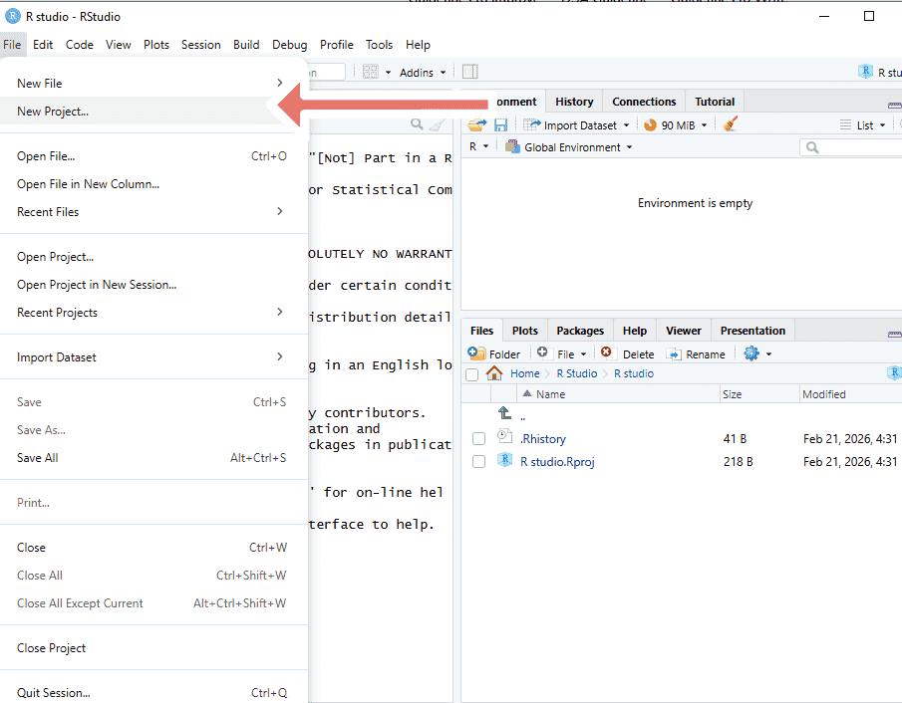Click the Global Environment package icon

point(512,147)
